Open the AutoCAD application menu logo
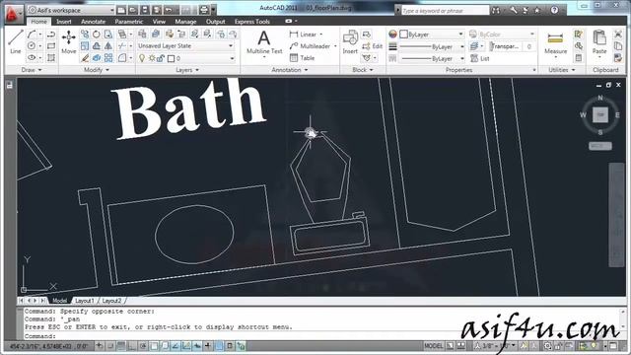The width and height of the screenshot is (631, 355). [13, 14]
